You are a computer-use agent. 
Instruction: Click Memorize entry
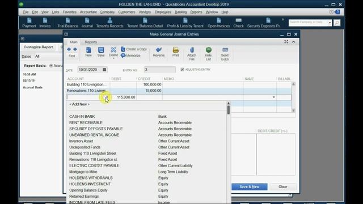tap(130, 56)
